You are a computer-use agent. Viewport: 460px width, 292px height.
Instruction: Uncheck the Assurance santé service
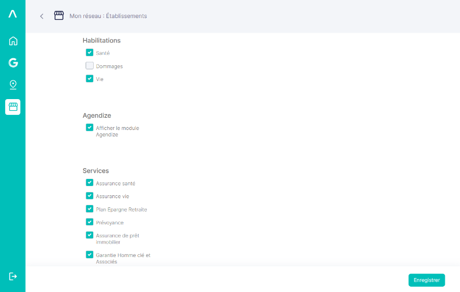click(90, 183)
